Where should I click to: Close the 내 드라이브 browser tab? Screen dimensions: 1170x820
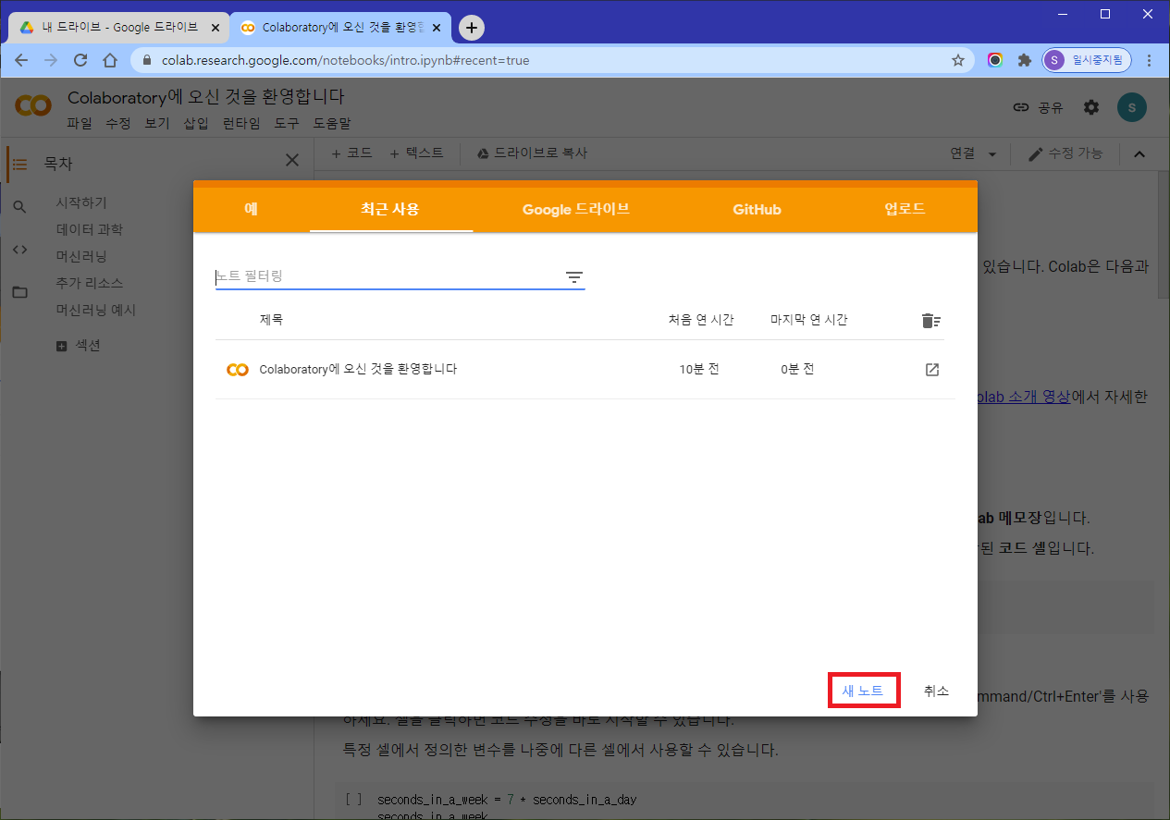coord(216,28)
